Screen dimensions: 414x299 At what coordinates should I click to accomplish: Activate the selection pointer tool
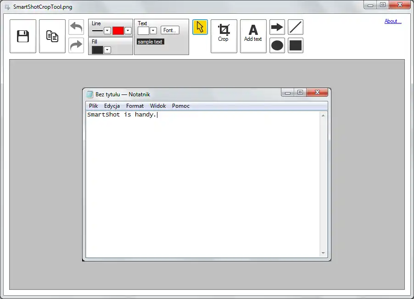(x=200, y=27)
